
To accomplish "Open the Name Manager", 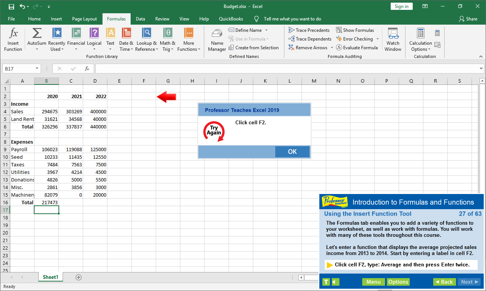I will coord(217,39).
